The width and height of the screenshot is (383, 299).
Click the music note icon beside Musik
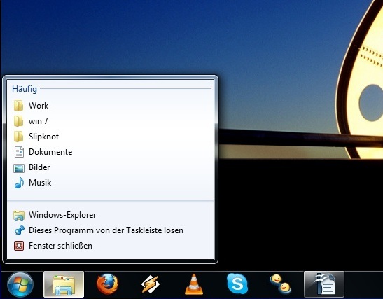coord(19,183)
